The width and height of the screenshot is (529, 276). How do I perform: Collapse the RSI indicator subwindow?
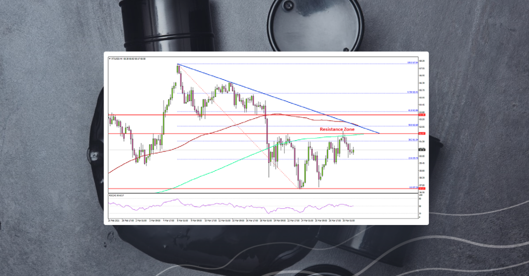108,195
